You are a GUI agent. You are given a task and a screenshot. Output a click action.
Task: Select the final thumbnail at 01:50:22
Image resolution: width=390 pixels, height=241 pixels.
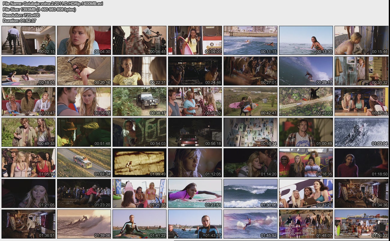pyautogui.click(x=361, y=224)
